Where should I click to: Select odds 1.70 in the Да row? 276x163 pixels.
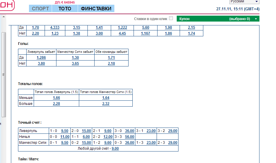pyautogui.click(x=35, y=27)
